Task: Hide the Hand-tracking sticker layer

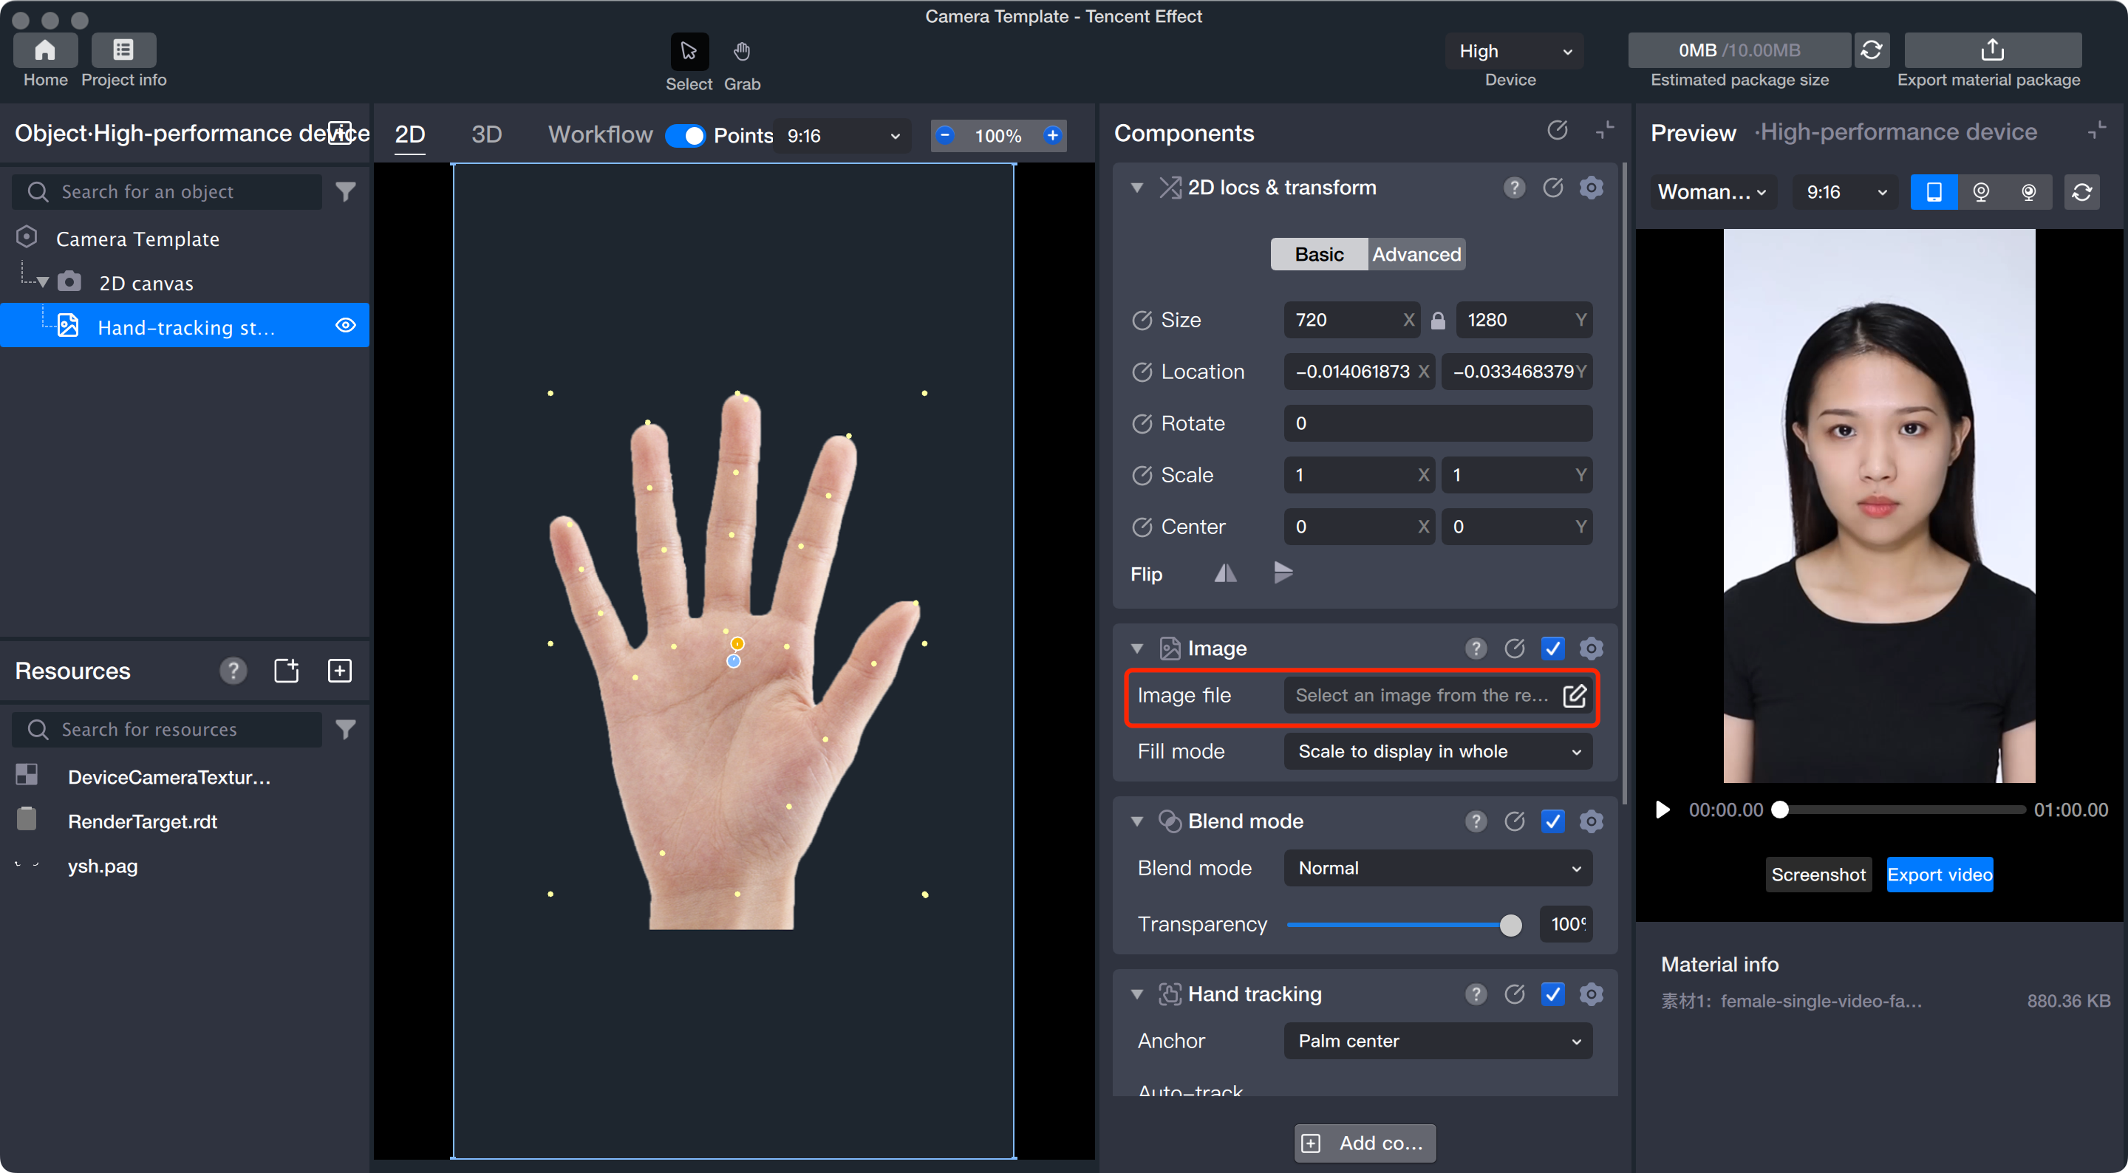Action: pyautogui.click(x=345, y=326)
